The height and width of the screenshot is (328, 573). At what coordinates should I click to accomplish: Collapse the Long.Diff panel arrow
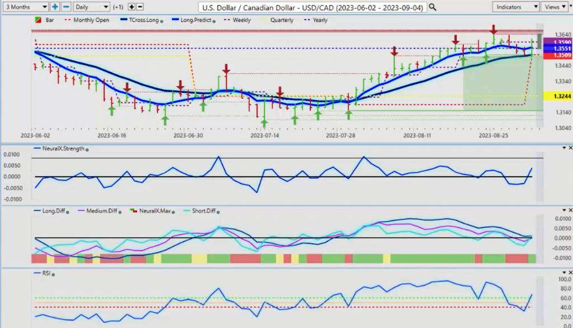coord(564,210)
